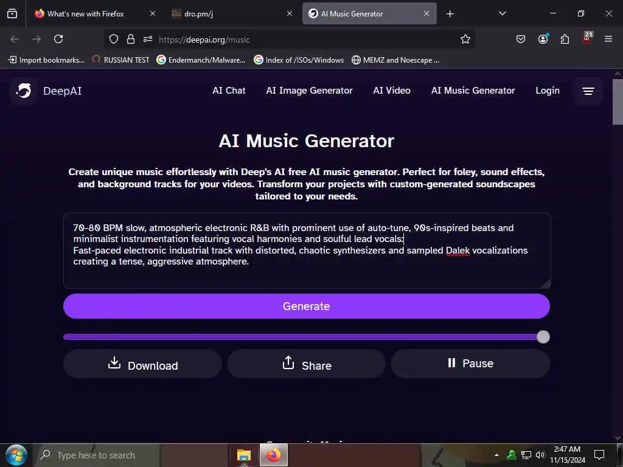Image resolution: width=623 pixels, height=467 pixels.
Task: Open the taskbar clock and date
Action: click(568, 455)
